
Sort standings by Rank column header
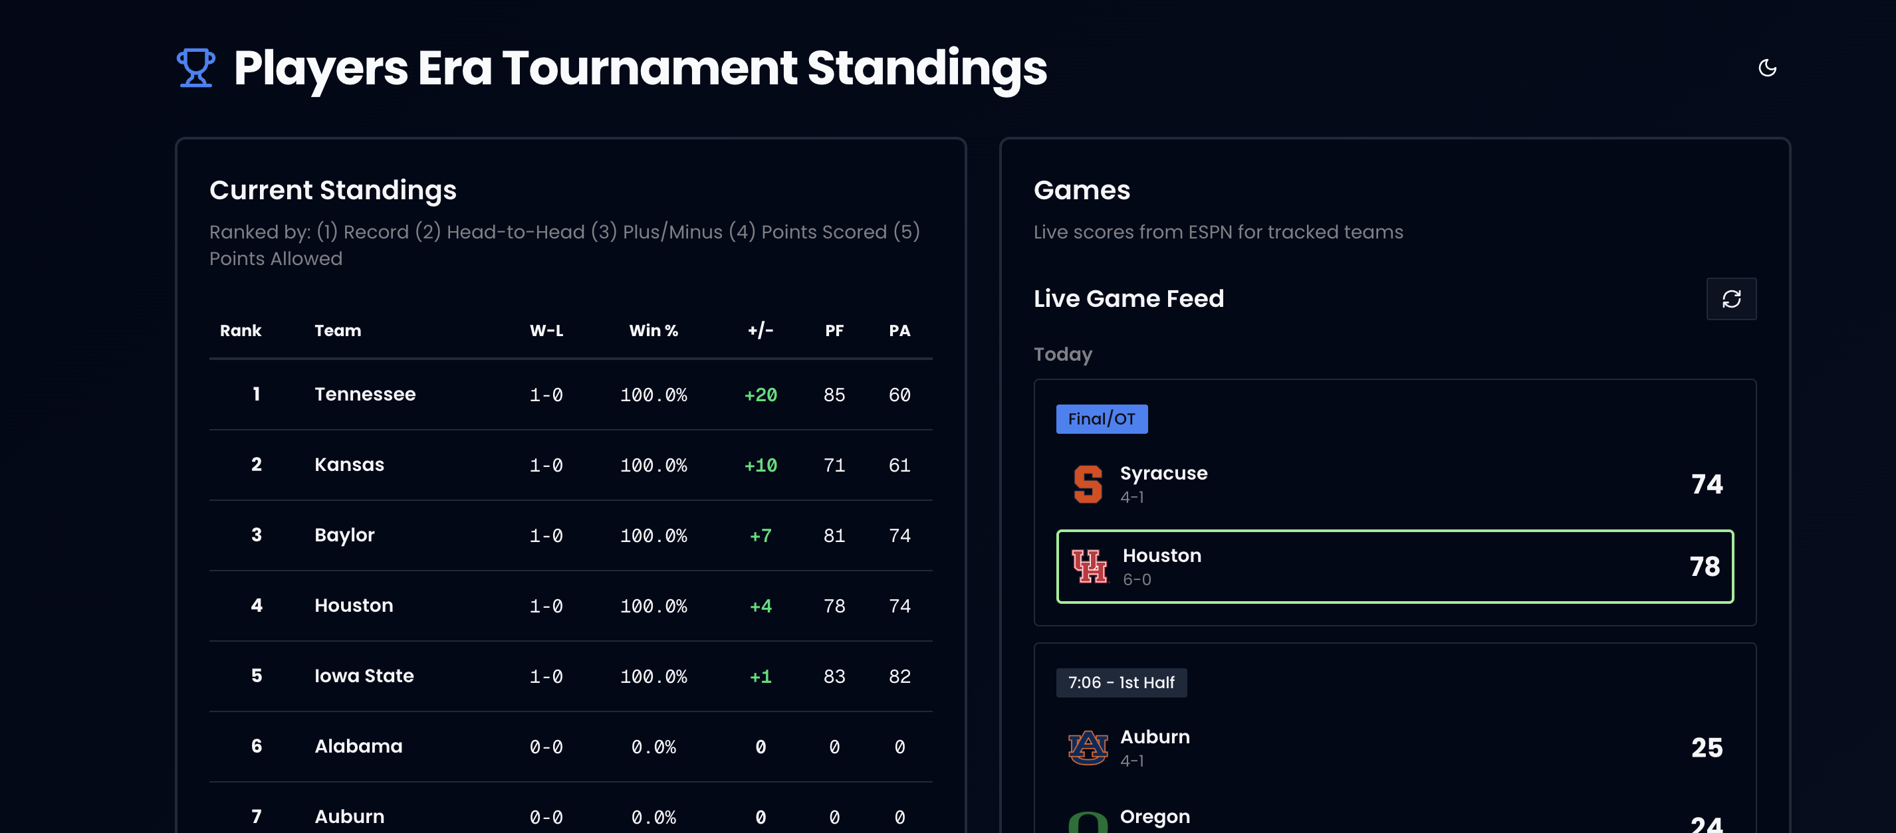coord(240,331)
